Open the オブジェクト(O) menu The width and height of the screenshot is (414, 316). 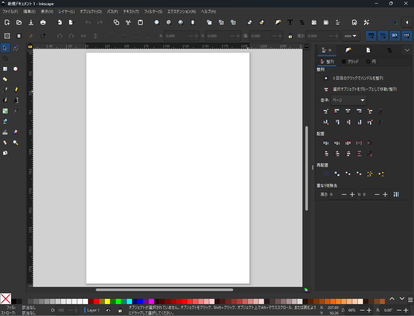coord(91,11)
